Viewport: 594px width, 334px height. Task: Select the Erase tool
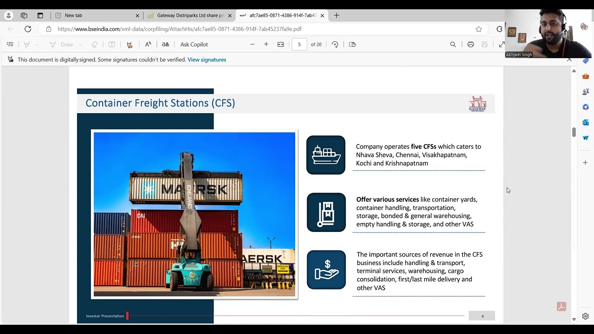point(95,45)
